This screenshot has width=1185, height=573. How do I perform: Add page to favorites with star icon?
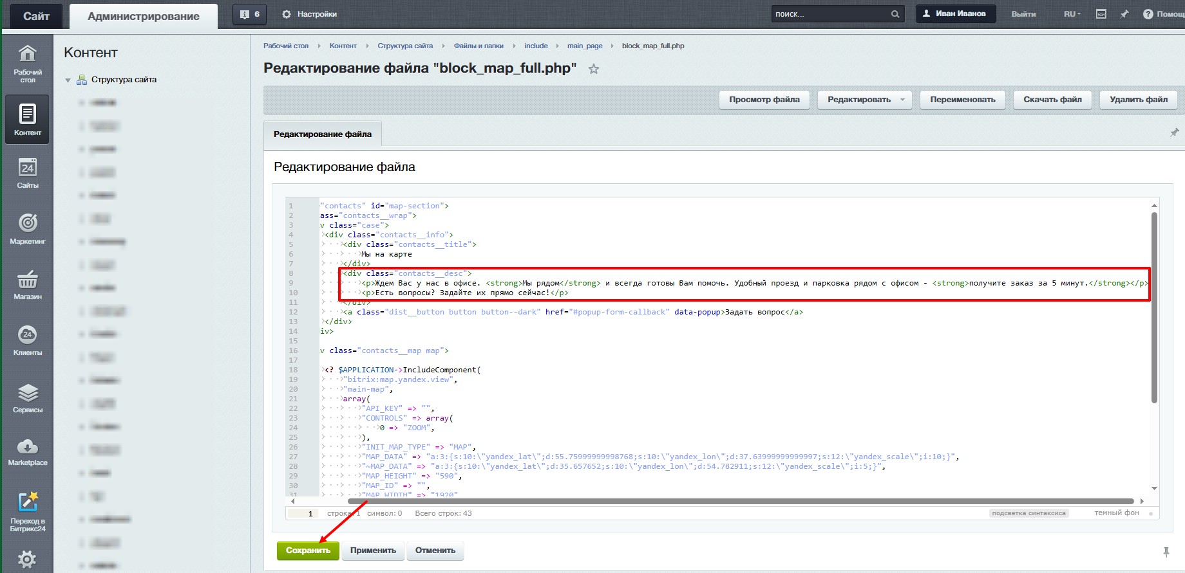594,69
